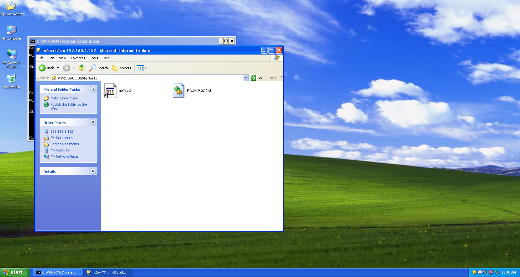Go up one folder level
This screenshot has height=277, width=520.
tap(81, 68)
